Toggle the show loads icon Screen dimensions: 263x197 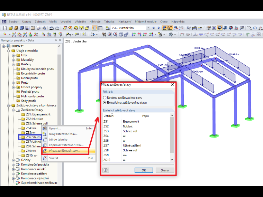[164, 28]
